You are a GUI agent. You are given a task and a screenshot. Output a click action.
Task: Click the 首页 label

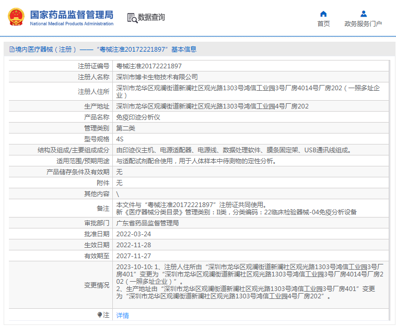(x=323, y=23)
